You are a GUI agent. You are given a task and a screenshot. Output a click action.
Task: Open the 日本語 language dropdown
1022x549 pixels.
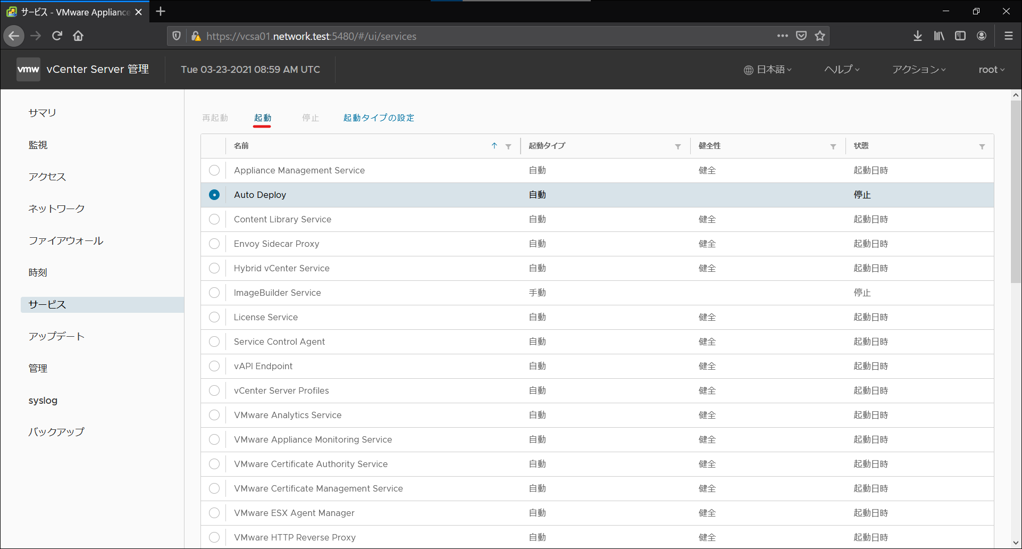click(768, 70)
